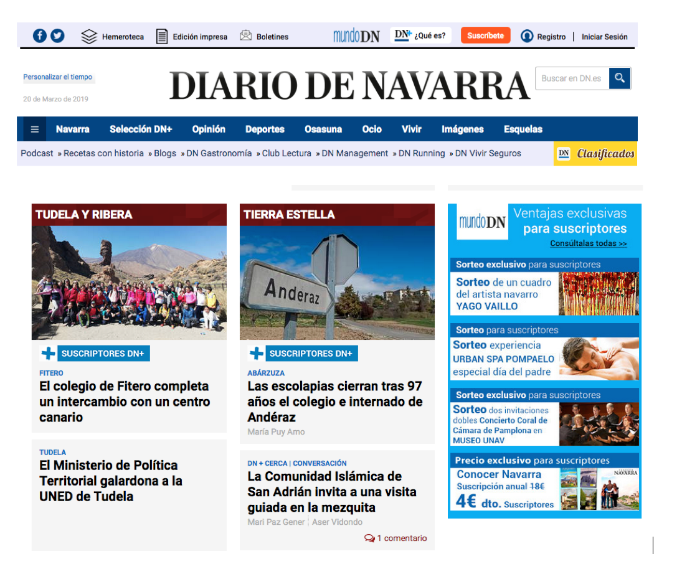Open Club Lectura sublink

point(287,154)
